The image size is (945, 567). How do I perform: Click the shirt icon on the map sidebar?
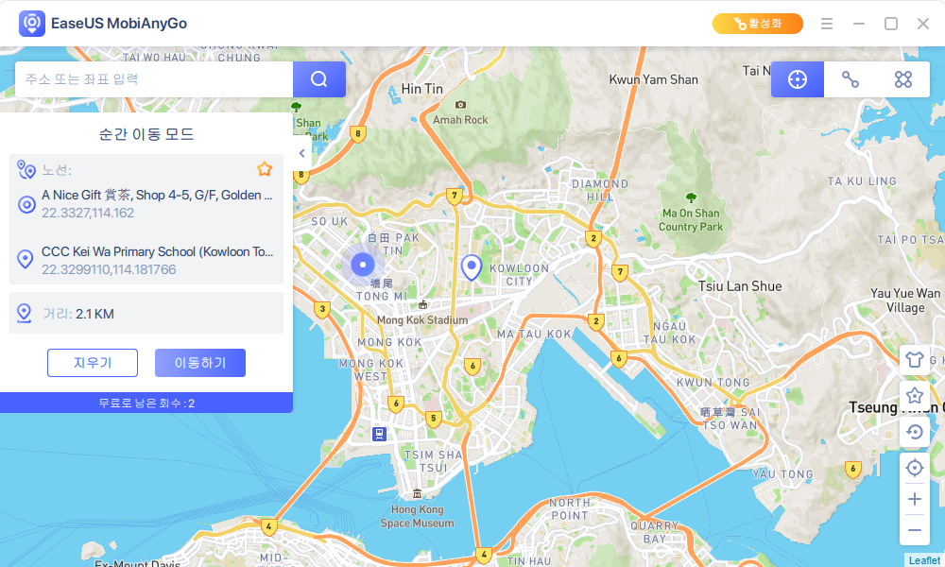(914, 359)
